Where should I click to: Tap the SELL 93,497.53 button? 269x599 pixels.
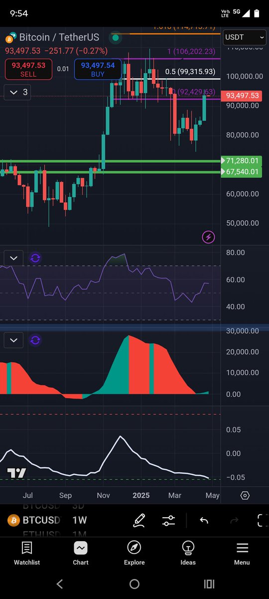coord(28,69)
